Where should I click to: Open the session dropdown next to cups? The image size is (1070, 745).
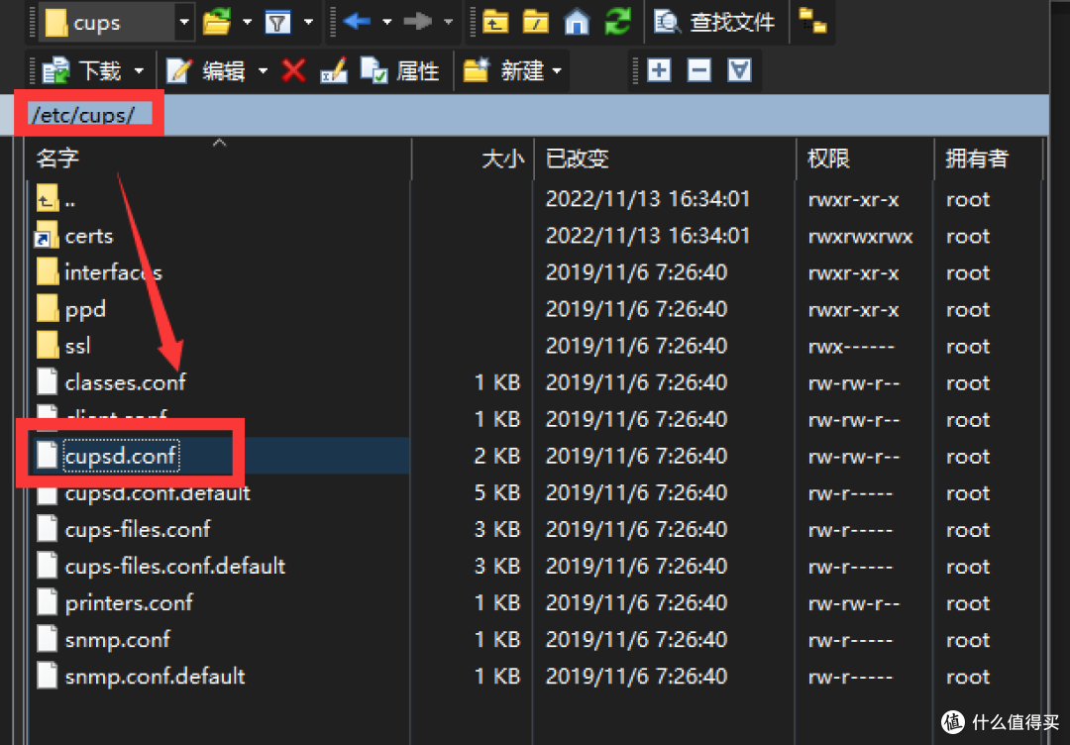[x=183, y=22]
